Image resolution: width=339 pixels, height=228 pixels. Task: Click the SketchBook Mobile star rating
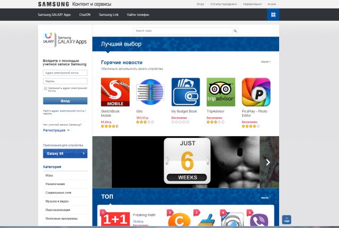[x=110, y=126]
